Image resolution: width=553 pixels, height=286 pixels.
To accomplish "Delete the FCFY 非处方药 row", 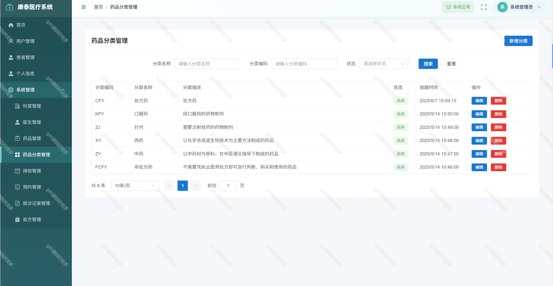I will coord(498,167).
